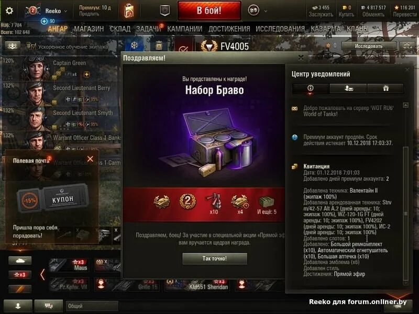Open the chat channels icon at bottom
The width and height of the screenshot is (419, 314).
tap(49, 306)
